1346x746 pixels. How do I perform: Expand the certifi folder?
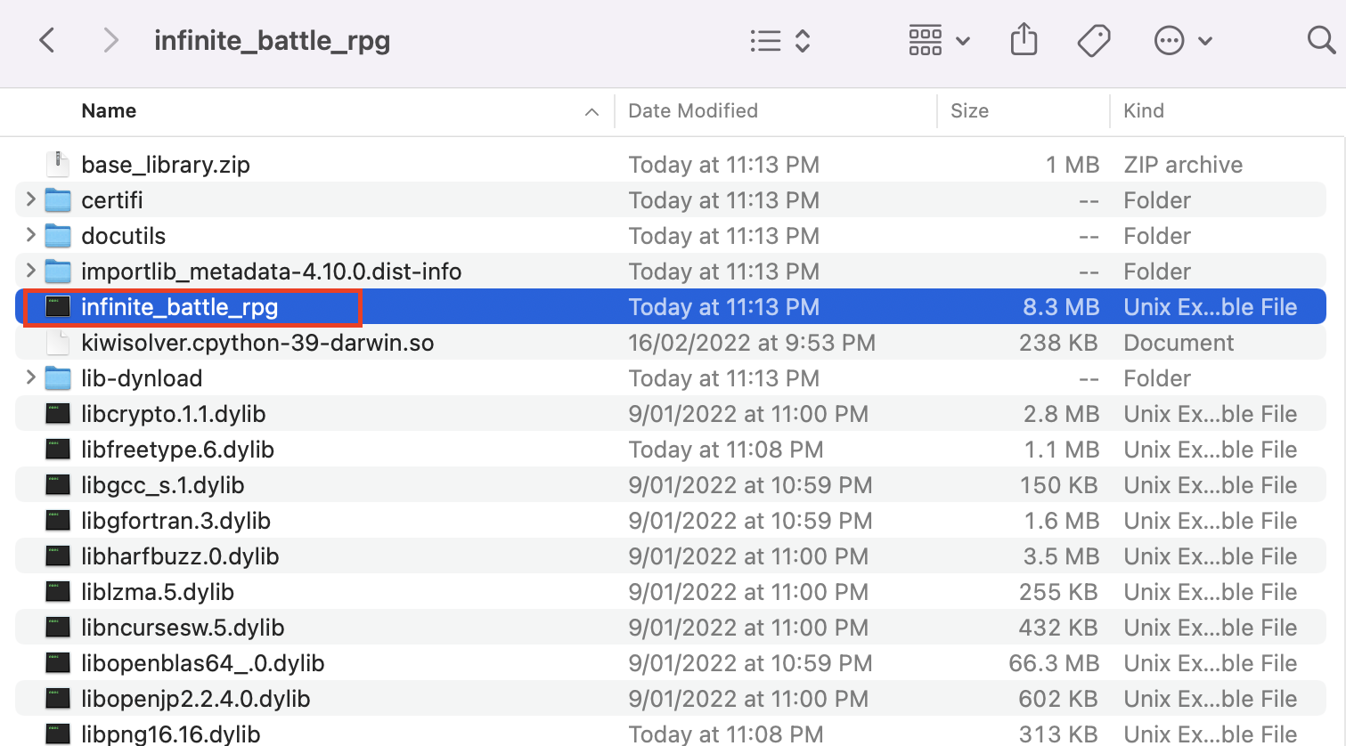pos(31,199)
